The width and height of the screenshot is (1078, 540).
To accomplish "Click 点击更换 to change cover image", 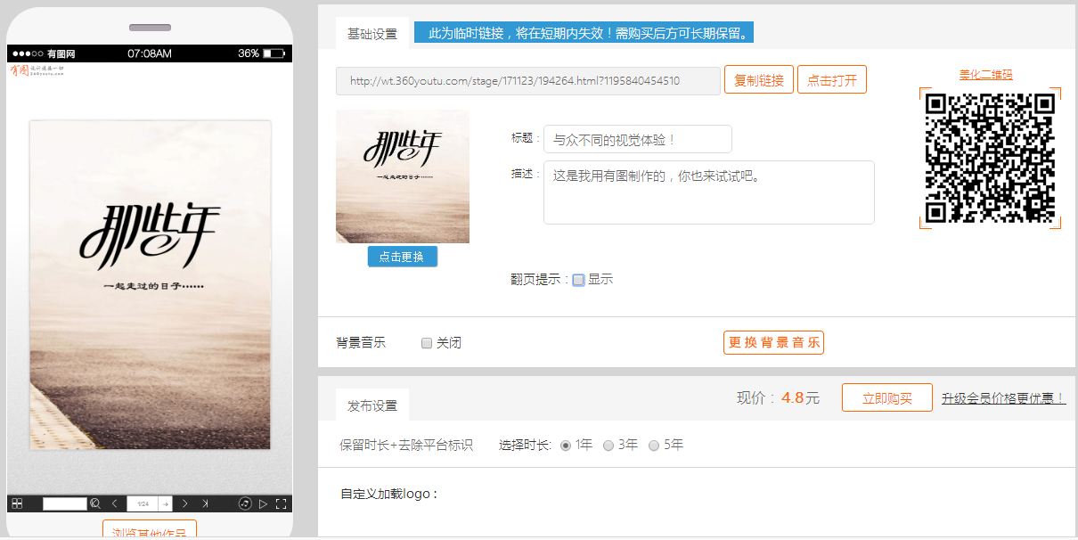I will point(403,257).
